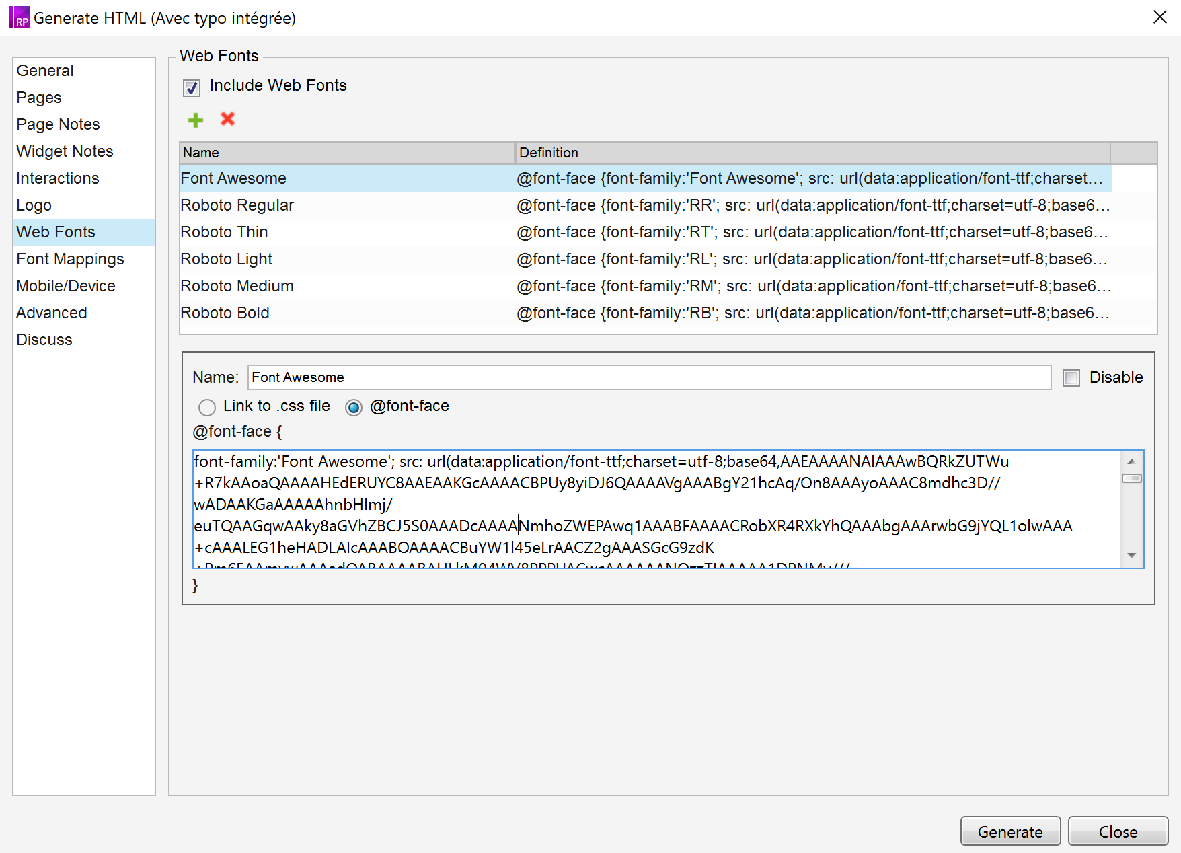Viewport: 1181px width, 853px height.
Task: Open the Font Mappings section
Action: 70,259
